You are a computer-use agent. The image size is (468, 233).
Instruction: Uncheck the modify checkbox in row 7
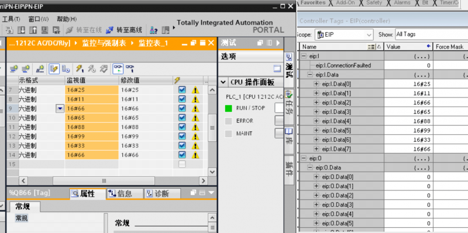[182, 90]
